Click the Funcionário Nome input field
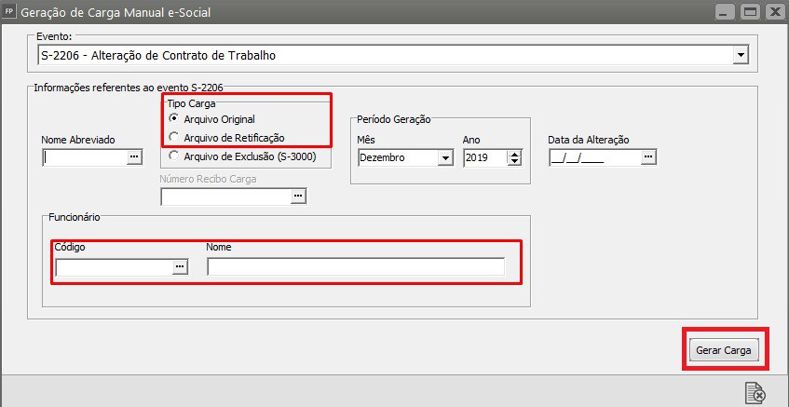 [x=356, y=267]
